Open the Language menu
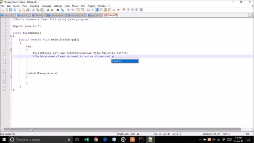 coord(46,6)
